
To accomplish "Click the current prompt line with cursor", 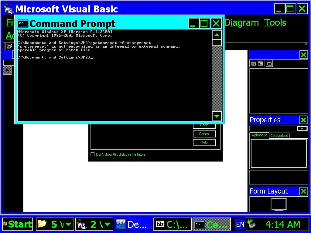I will [x=55, y=57].
